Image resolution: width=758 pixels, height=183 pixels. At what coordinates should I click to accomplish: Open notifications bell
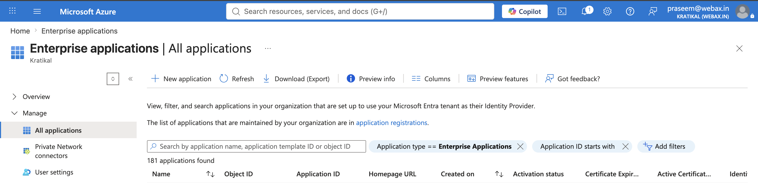pyautogui.click(x=585, y=12)
